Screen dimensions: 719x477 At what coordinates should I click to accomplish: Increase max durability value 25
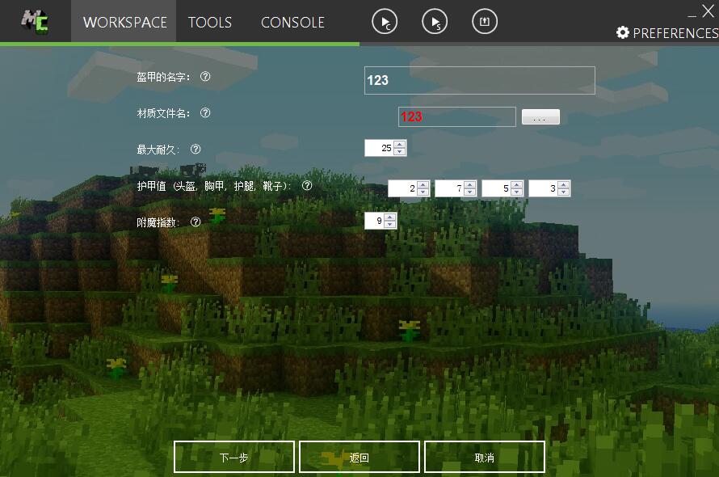400,144
